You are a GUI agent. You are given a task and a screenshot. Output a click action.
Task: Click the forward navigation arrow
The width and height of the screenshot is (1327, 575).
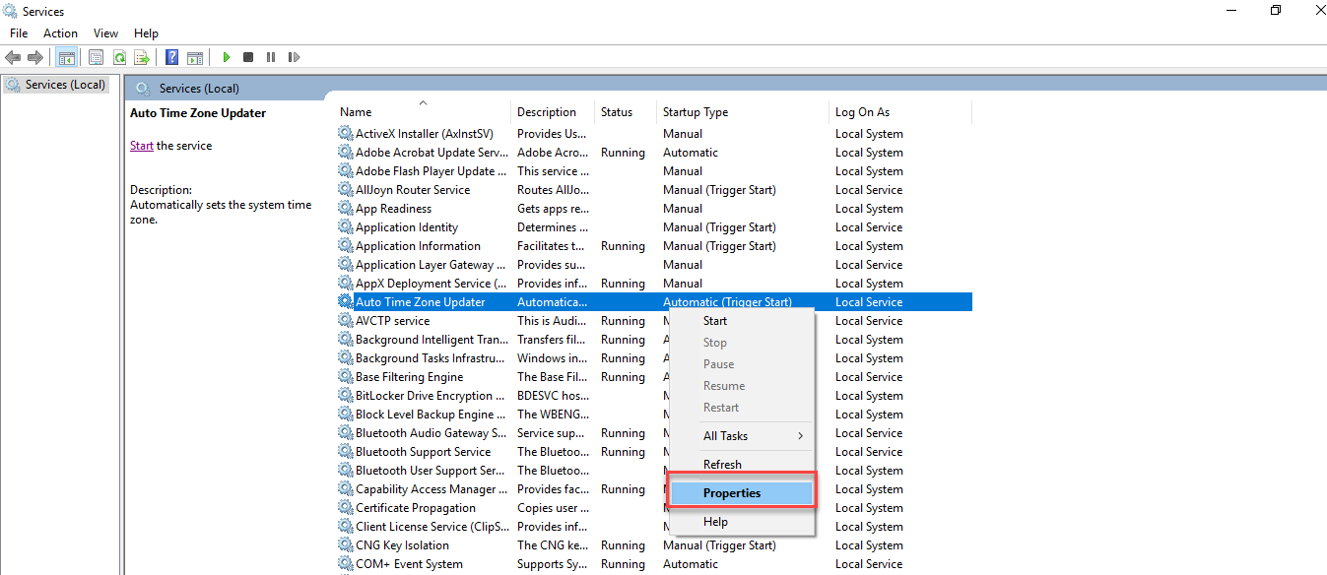pyautogui.click(x=36, y=56)
